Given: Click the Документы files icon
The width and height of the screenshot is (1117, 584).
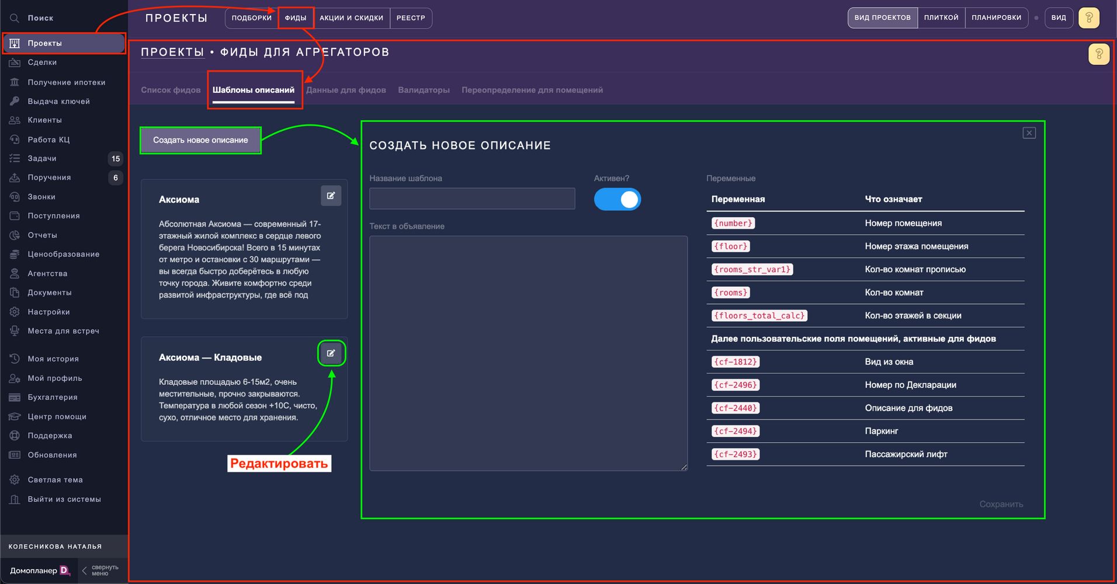Looking at the screenshot, I should pyautogui.click(x=15, y=293).
